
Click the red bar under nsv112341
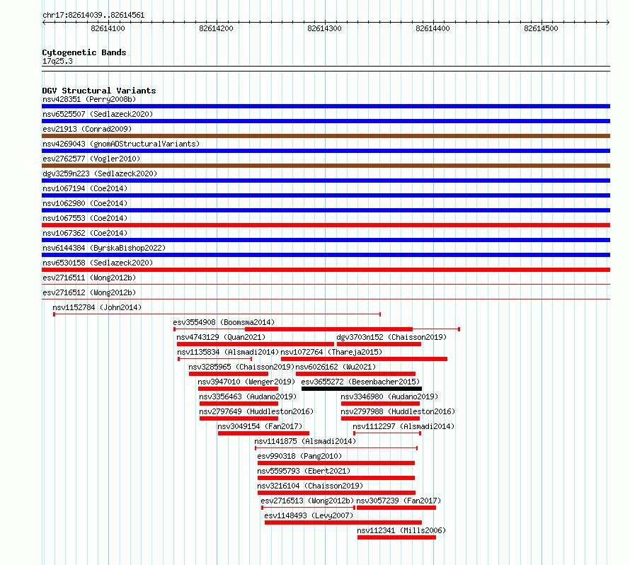click(396, 537)
